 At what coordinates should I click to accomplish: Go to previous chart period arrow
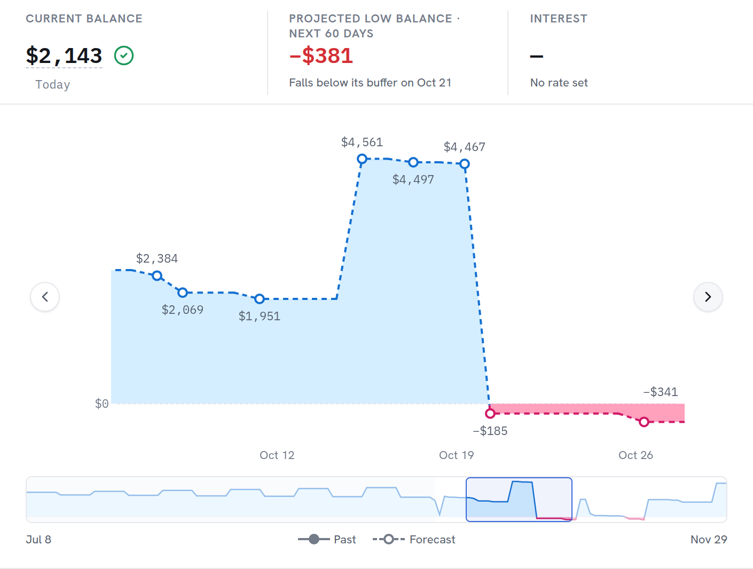(x=45, y=297)
